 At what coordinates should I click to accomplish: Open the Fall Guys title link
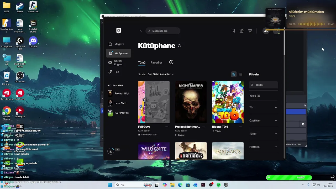[144, 127]
